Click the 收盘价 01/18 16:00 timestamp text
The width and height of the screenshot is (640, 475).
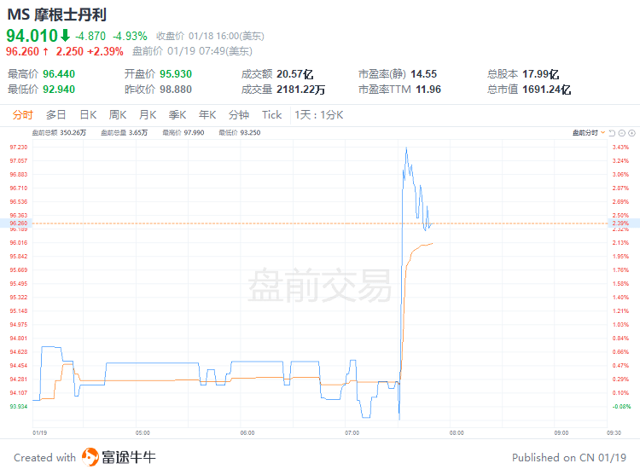[210, 37]
